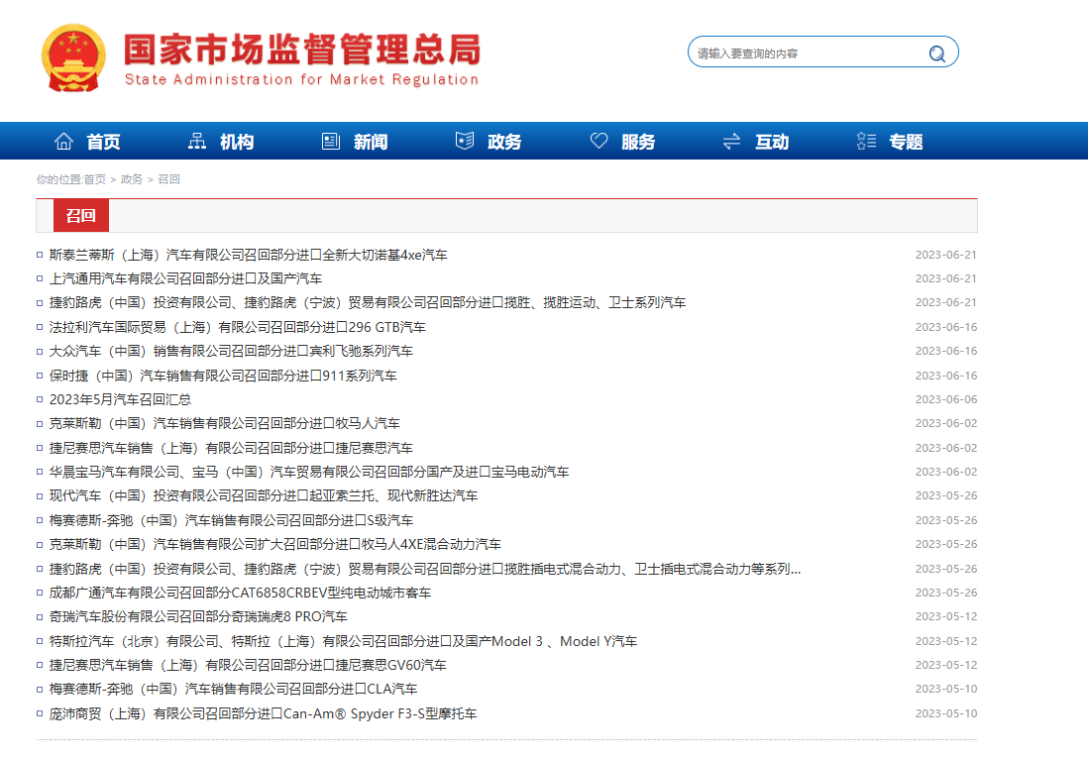Open 现代汽车 起亚索兰托 recall notice
The width and height of the screenshot is (1088, 759).
[x=263, y=496]
